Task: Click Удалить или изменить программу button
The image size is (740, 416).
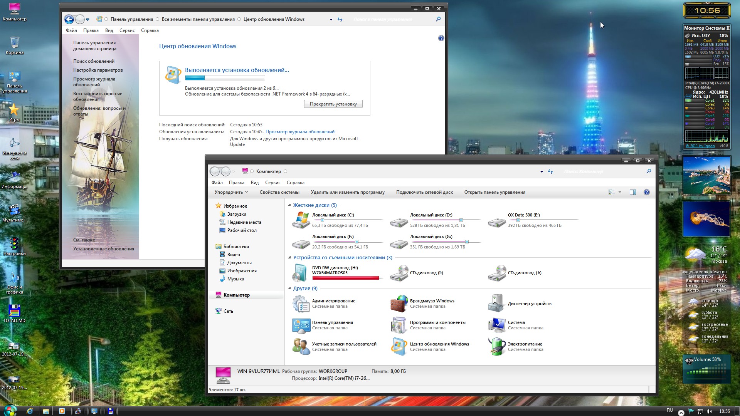Action: pyautogui.click(x=348, y=192)
